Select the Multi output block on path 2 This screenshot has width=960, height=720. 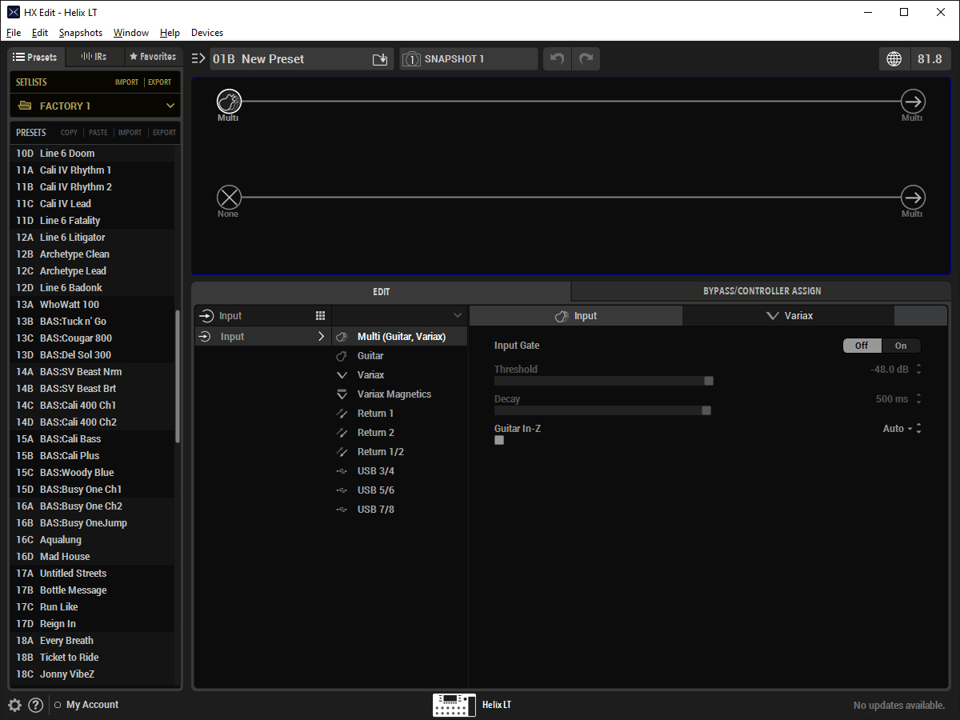pos(913,197)
